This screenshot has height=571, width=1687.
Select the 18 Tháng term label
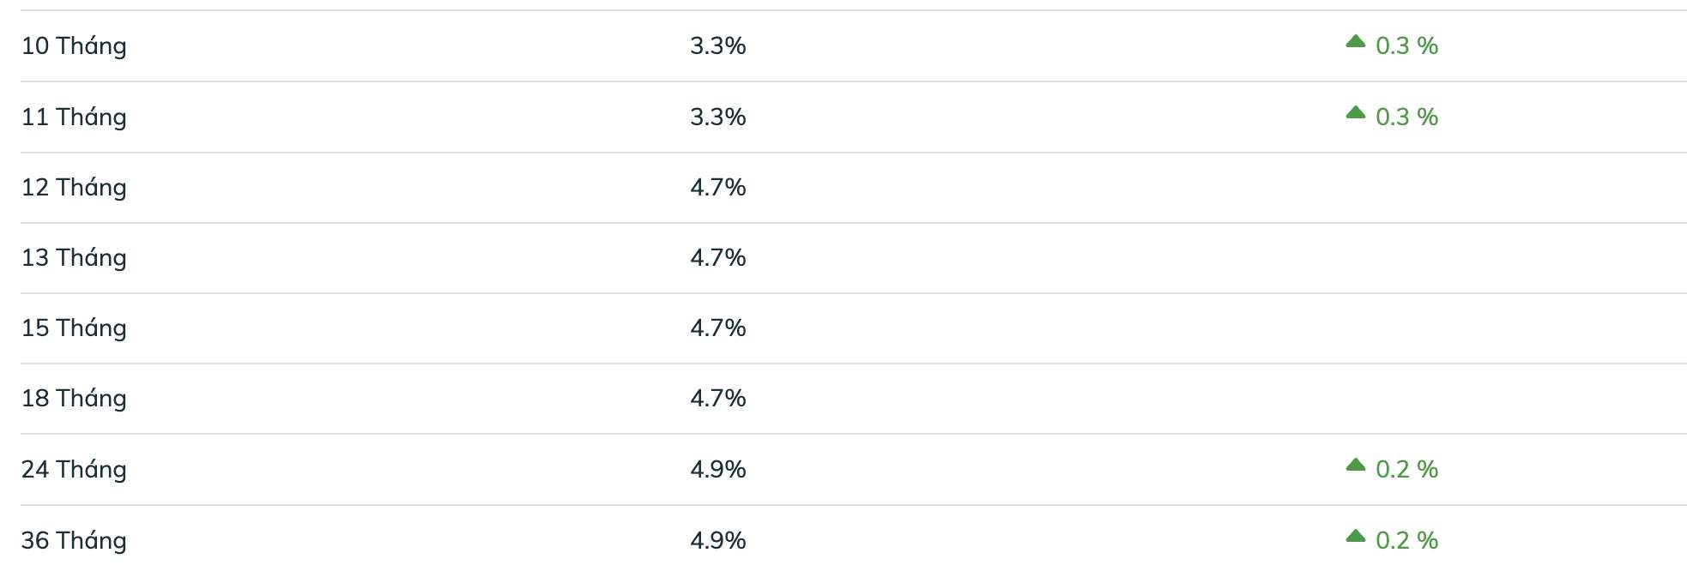[x=74, y=399]
